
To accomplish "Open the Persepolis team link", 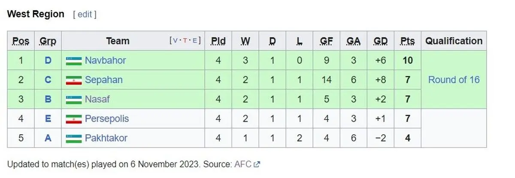I will click(106, 119).
